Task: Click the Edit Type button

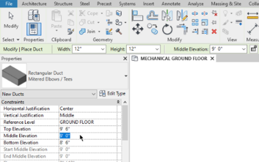Action: [x=112, y=94]
